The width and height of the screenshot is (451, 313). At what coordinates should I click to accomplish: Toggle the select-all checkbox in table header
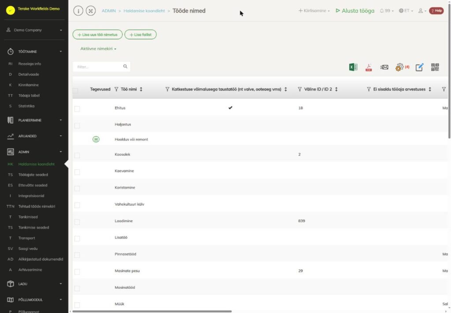[75, 91]
